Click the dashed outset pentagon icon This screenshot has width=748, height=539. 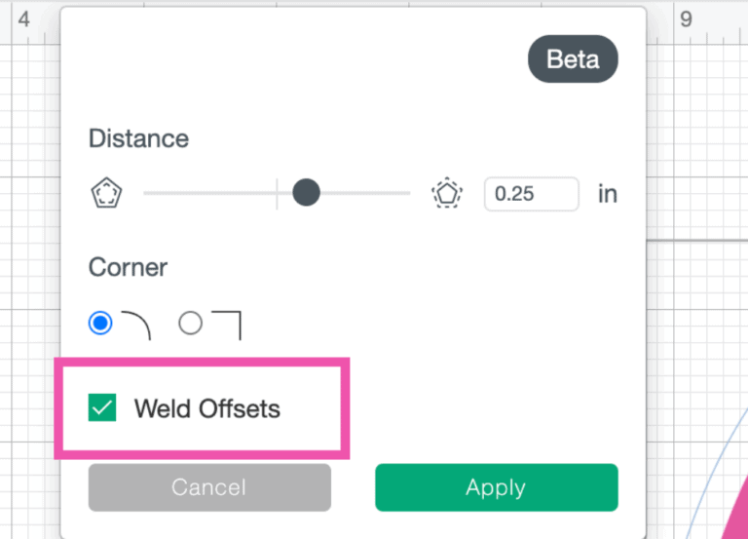pyautogui.click(x=446, y=194)
